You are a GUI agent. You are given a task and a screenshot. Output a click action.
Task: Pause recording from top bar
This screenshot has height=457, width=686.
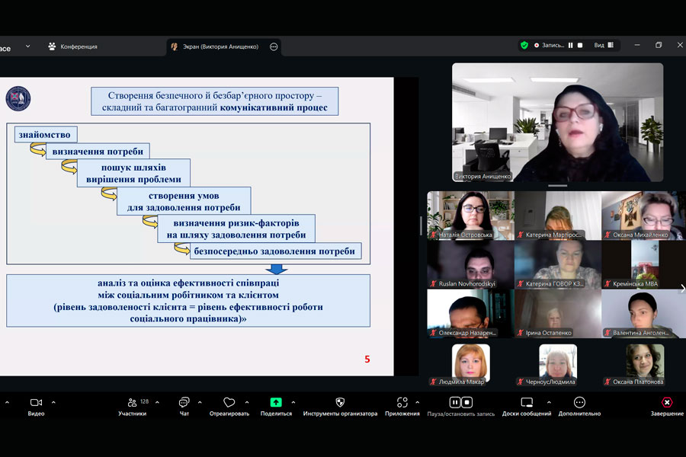click(570, 45)
